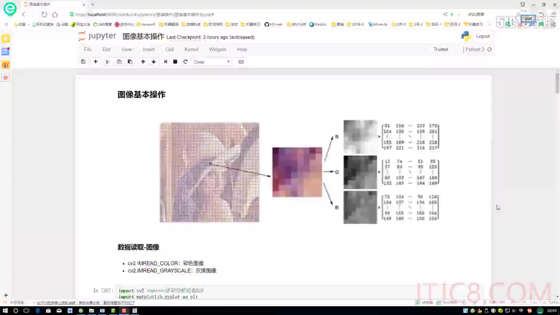Open the mail @ sidebar icon
The height and width of the screenshot is (315, 560).
(6, 78)
